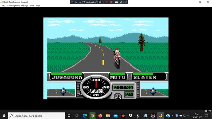This screenshot has width=212, height=119.
Task: Open the blue help question-mark icon
Action: [168, 116]
